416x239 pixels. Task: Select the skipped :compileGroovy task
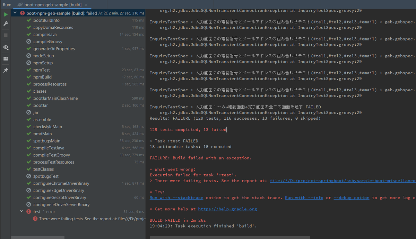(x=78, y=42)
